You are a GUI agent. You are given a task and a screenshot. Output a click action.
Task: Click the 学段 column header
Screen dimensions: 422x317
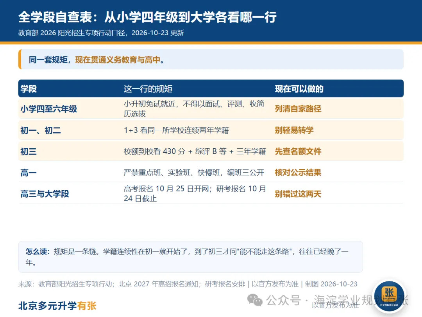coord(29,89)
